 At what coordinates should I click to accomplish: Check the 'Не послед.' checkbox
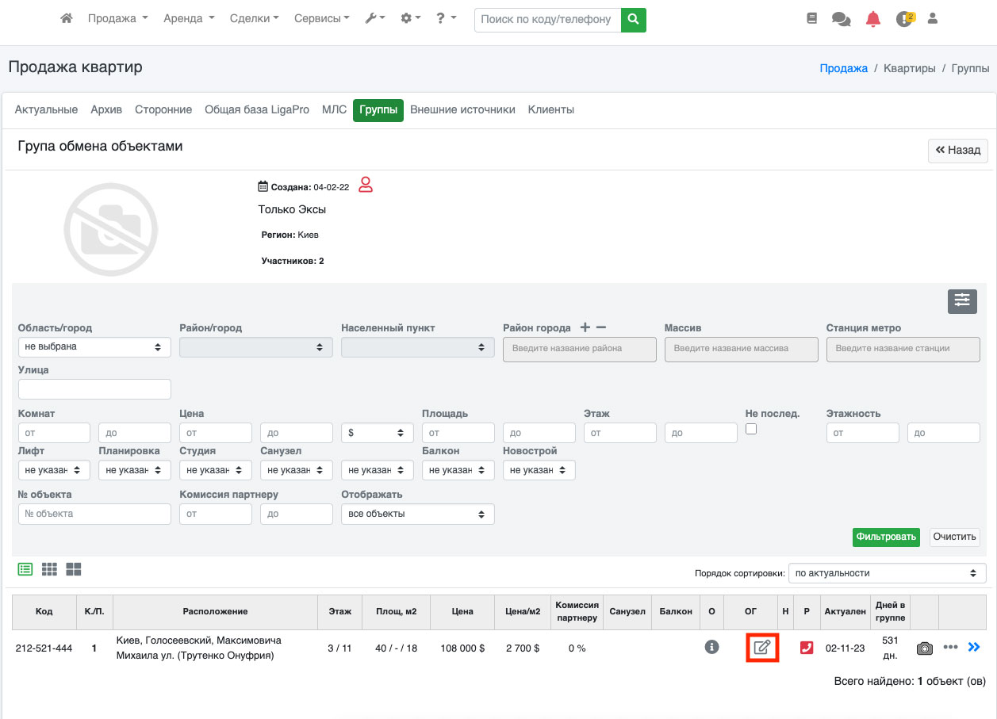(x=751, y=429)
